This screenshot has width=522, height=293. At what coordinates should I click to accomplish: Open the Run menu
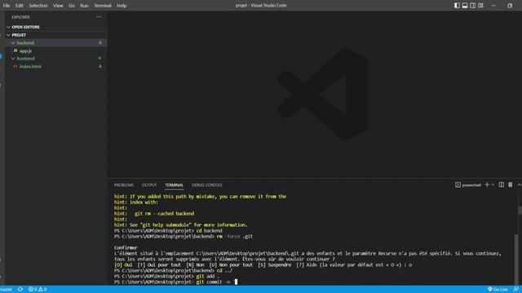pos(84,6)
